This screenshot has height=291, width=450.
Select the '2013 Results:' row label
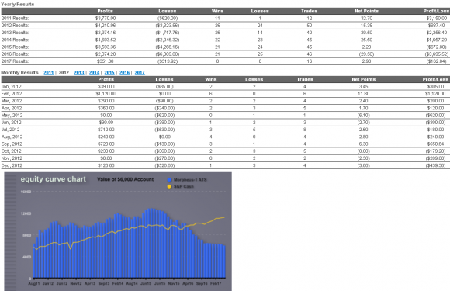[15, 33]
